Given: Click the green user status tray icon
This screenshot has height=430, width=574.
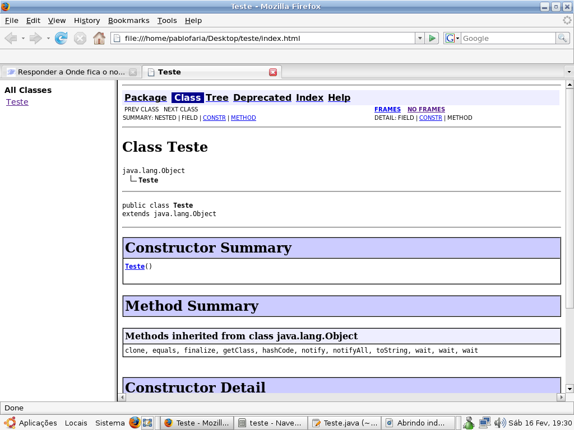Looking at the screenshot, I should [469, 423].
